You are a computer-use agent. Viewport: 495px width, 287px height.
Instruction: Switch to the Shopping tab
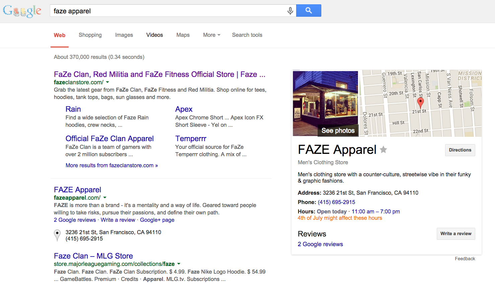tap(90, 35)
